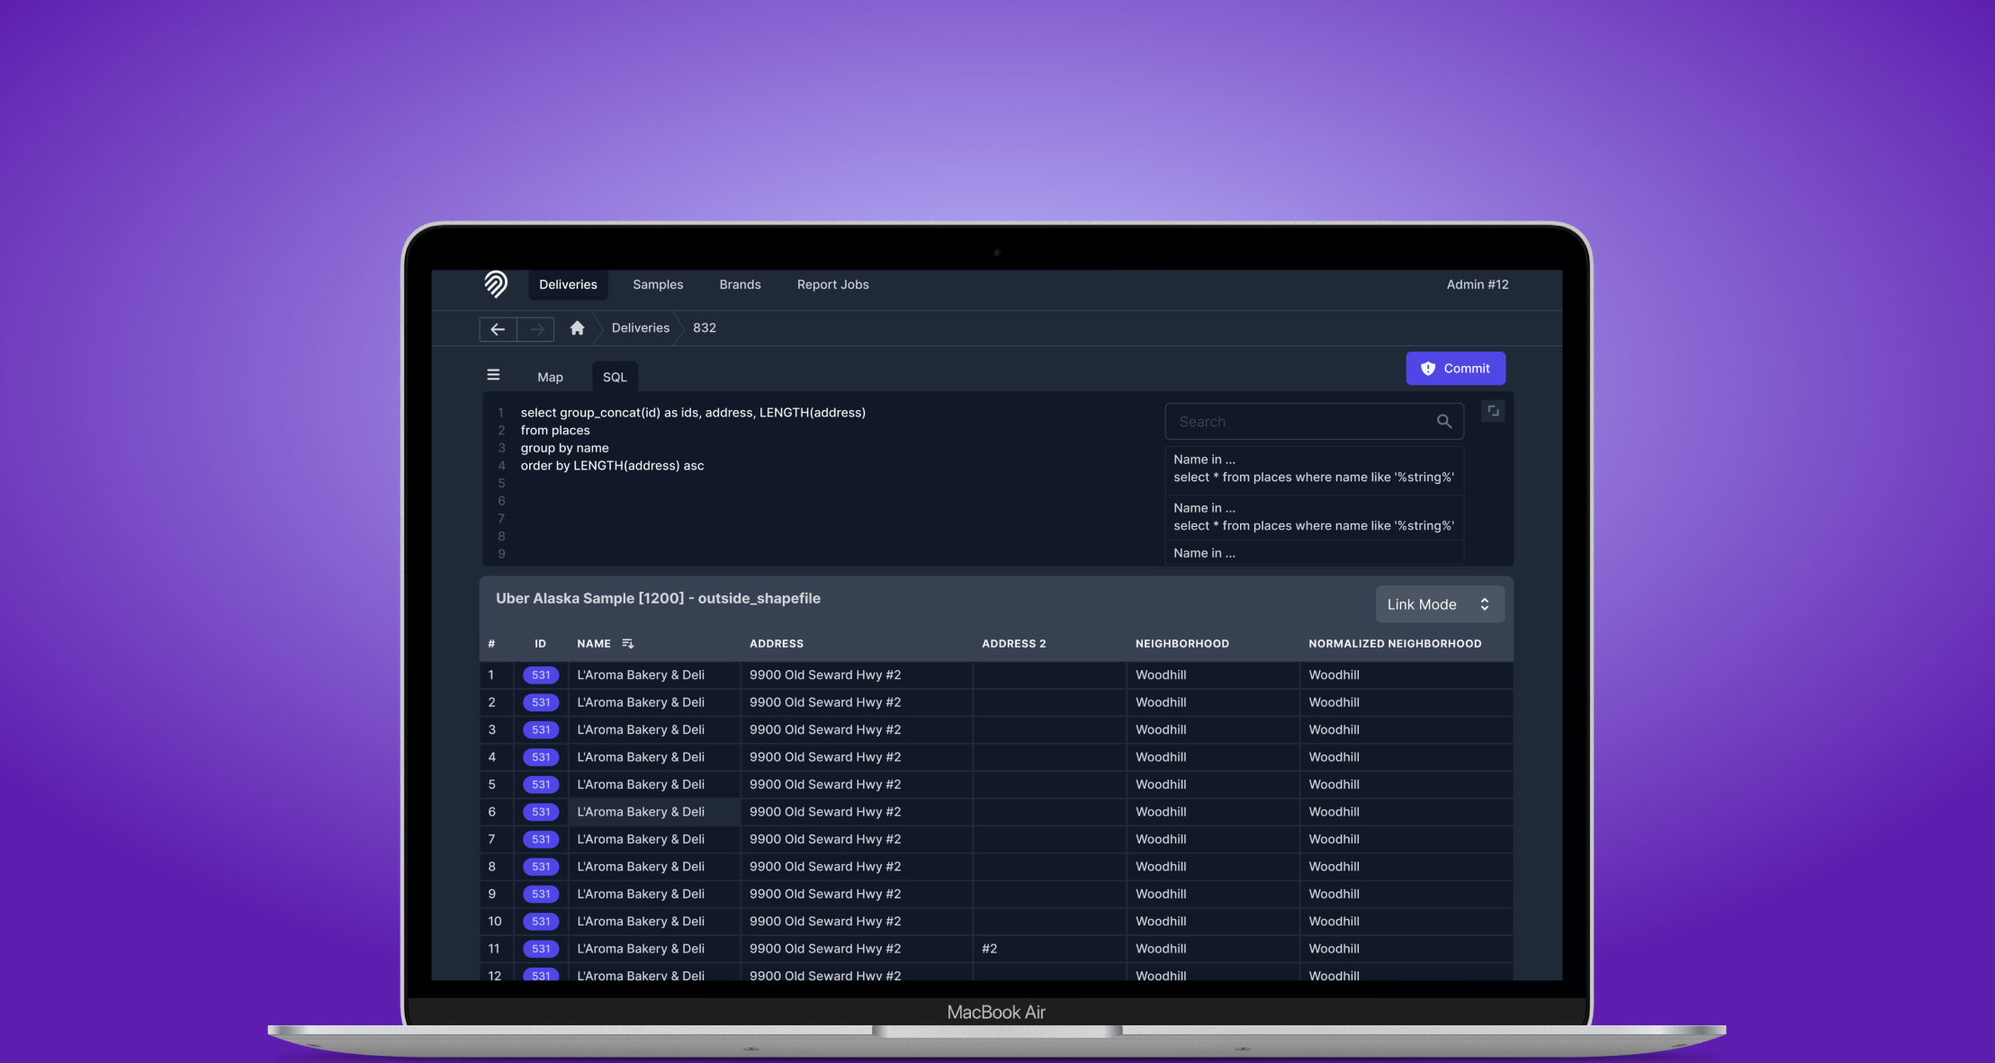Open Report Jobs in the top nav

(x=832, y=284)
